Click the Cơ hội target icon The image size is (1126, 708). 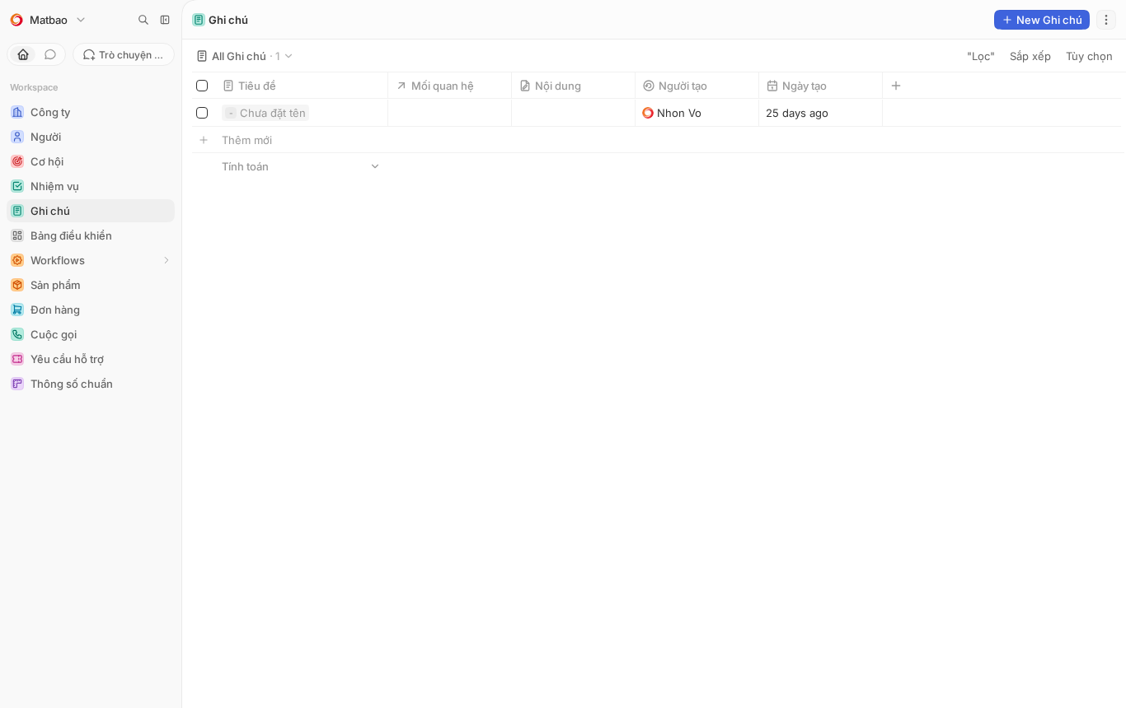[x=17, y=161]
